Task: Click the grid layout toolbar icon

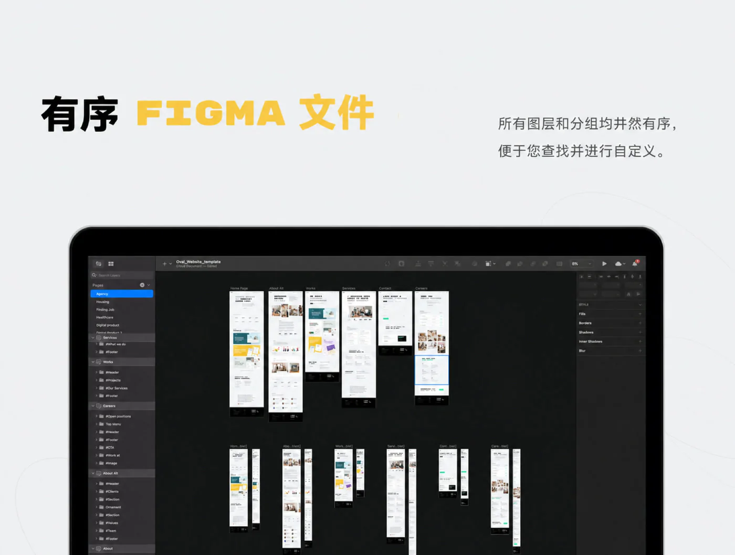Action: [x=559, y=264]
